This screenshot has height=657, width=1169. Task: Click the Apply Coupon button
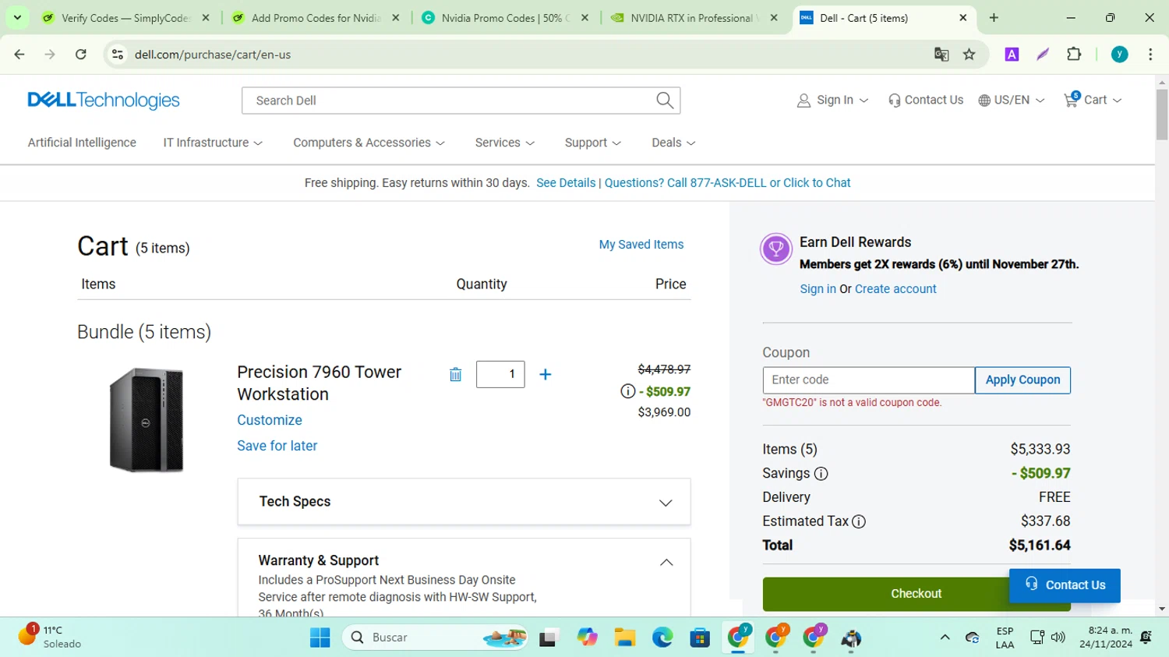(1022, 380)
